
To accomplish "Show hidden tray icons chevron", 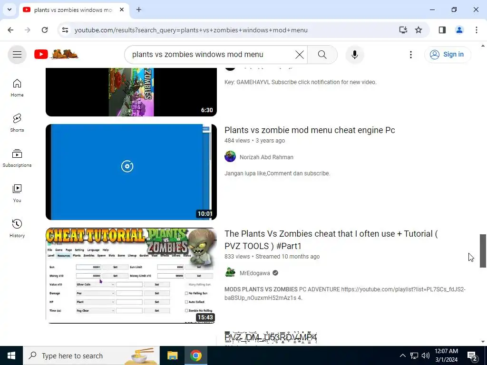I will point(402,355).
